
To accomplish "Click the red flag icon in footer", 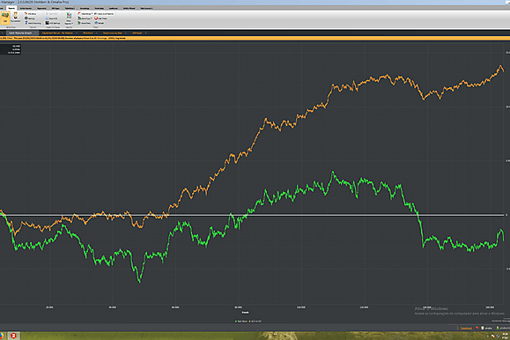I will (x=477, y=328).
